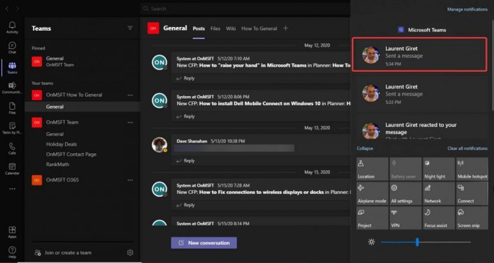This screenshot has width=494, height=263.
Task: Toggle the Location quick action
Action: click(x=372, y=169)
